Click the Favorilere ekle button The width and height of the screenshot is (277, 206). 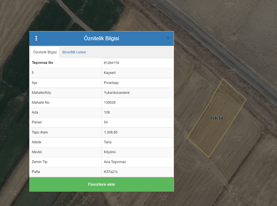(x=101, y=184)
